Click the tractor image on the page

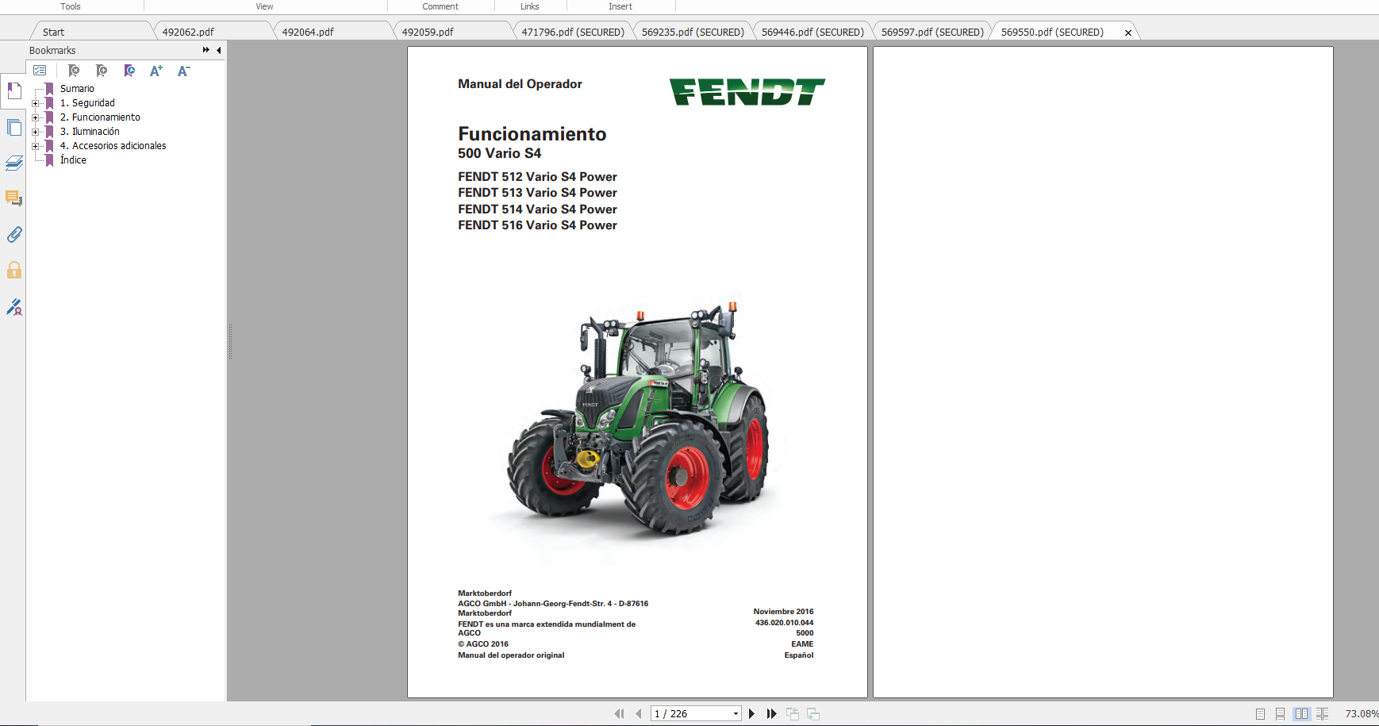pos(638,419)
